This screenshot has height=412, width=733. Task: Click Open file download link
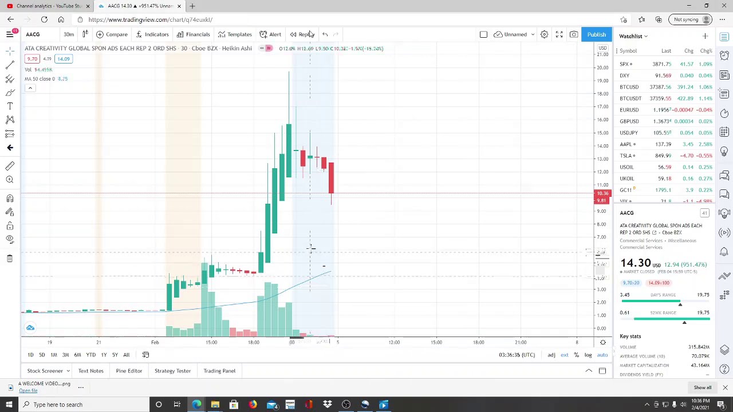click(27, 391)
